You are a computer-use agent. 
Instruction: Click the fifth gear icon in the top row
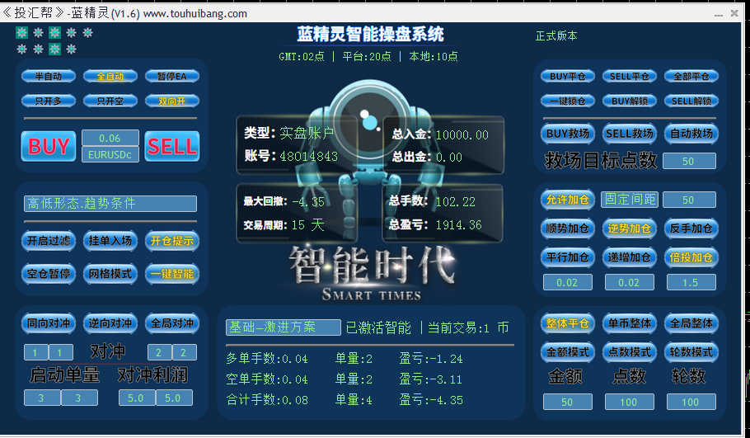tap(87, 32)
